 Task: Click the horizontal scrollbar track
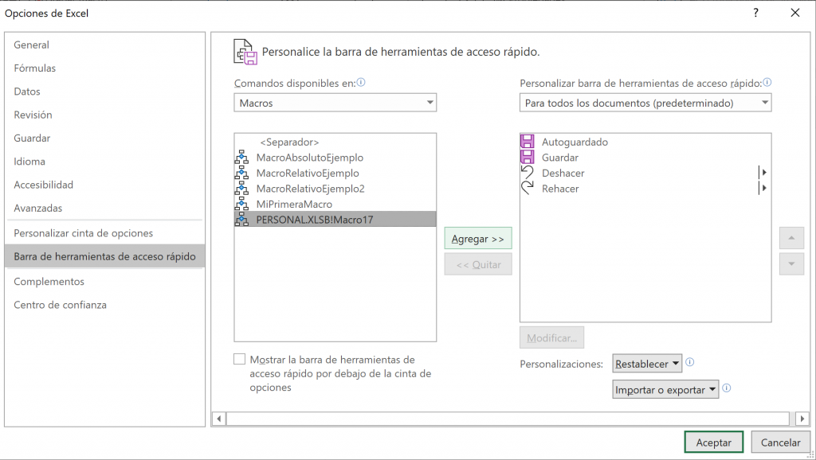[508, 419]
